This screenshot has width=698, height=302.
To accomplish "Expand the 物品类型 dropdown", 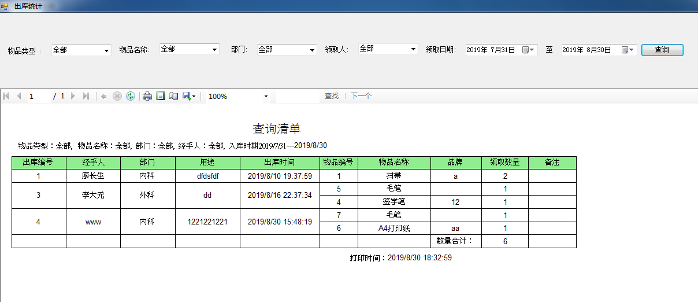I will tap(107, 51).
